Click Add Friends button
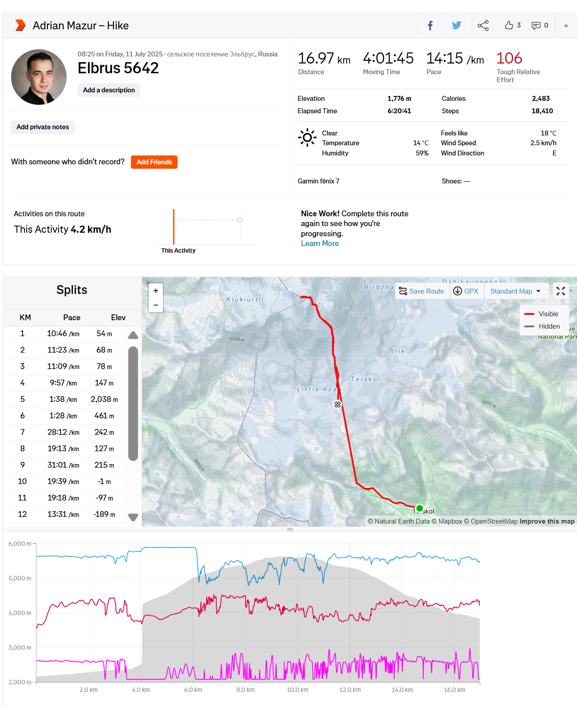577x707 pixels. tap(154, 162)
